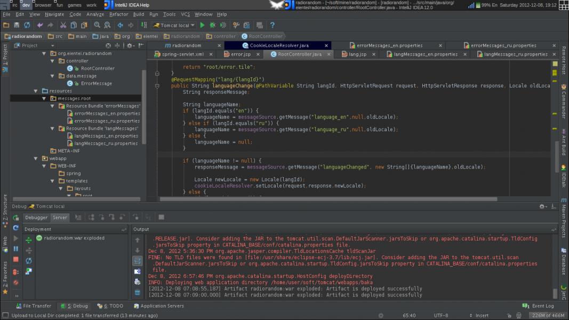Click the editor horizontal scrollbar
The width and height of the screenshot is (569, 320).
point(328,199)
